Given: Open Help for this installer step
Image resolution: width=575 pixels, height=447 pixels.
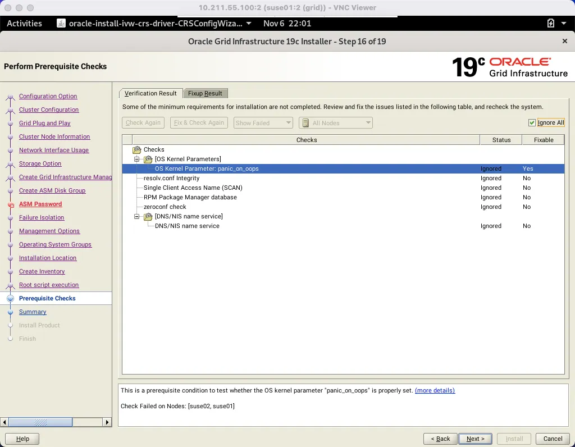Looking at the screenshot, I should point(22,439).
